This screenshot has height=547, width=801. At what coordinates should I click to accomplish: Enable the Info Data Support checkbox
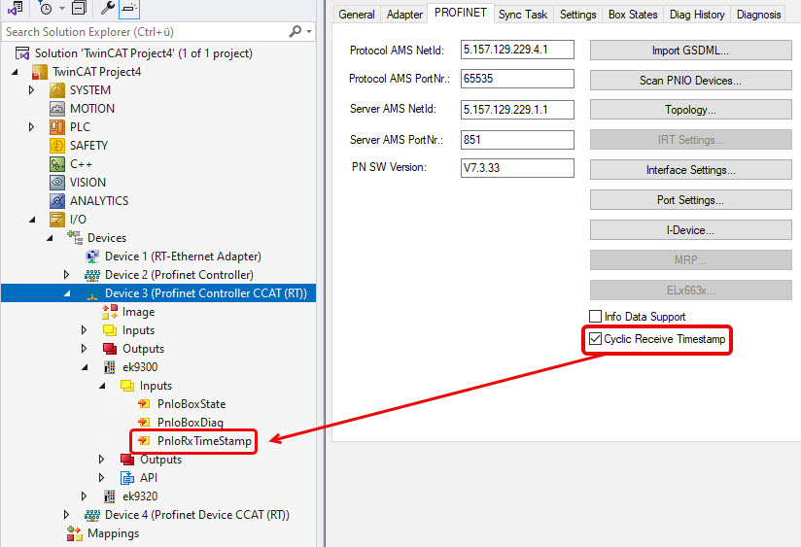(596, 317)
